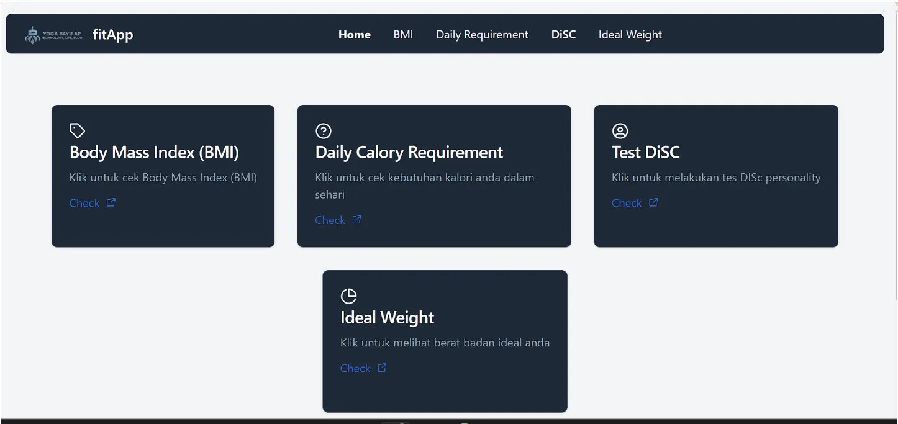
Task: Click the Test DiSC card heading
Action: pyautogui.click(x=646, y=152)
